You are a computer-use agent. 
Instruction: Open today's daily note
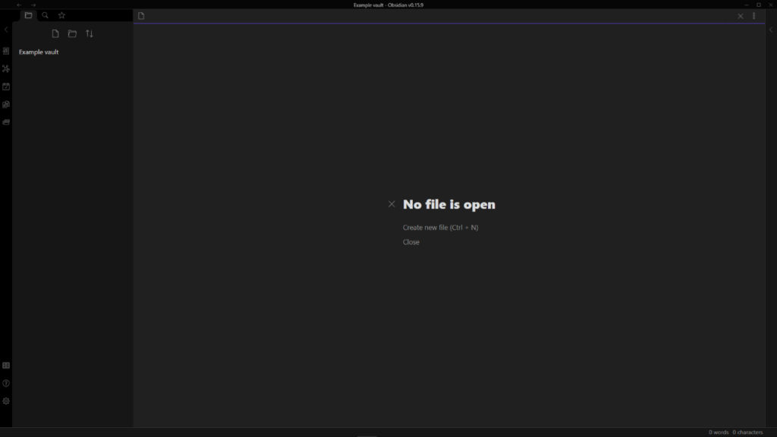tap(5, 86)
